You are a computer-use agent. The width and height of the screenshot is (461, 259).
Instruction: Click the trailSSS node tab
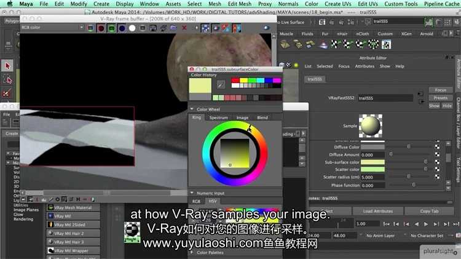click(x=315, y=79)
